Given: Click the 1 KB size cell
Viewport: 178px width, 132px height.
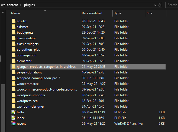Looking at the screenshot, I should (x=161, y=118).
